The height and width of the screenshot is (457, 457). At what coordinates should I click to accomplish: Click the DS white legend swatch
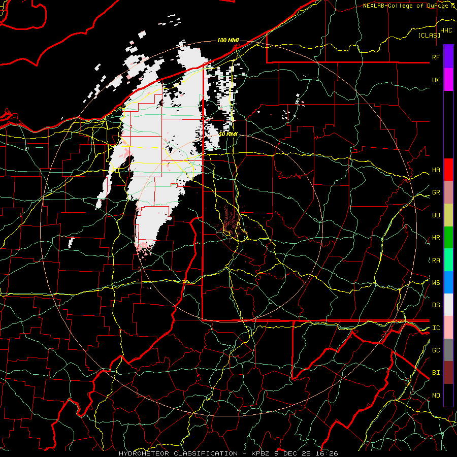click(x=448, y=305)
